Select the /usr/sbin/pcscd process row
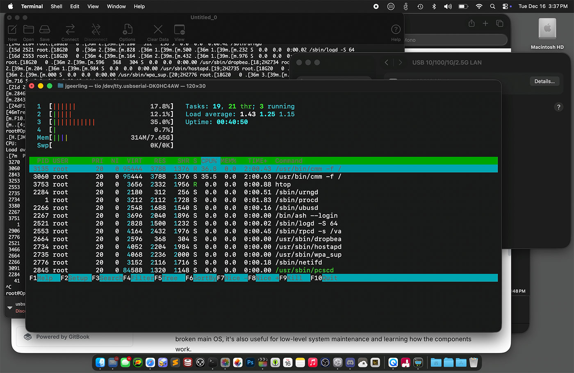This screenshot has height=373, width=574. [x=264, y=270]
